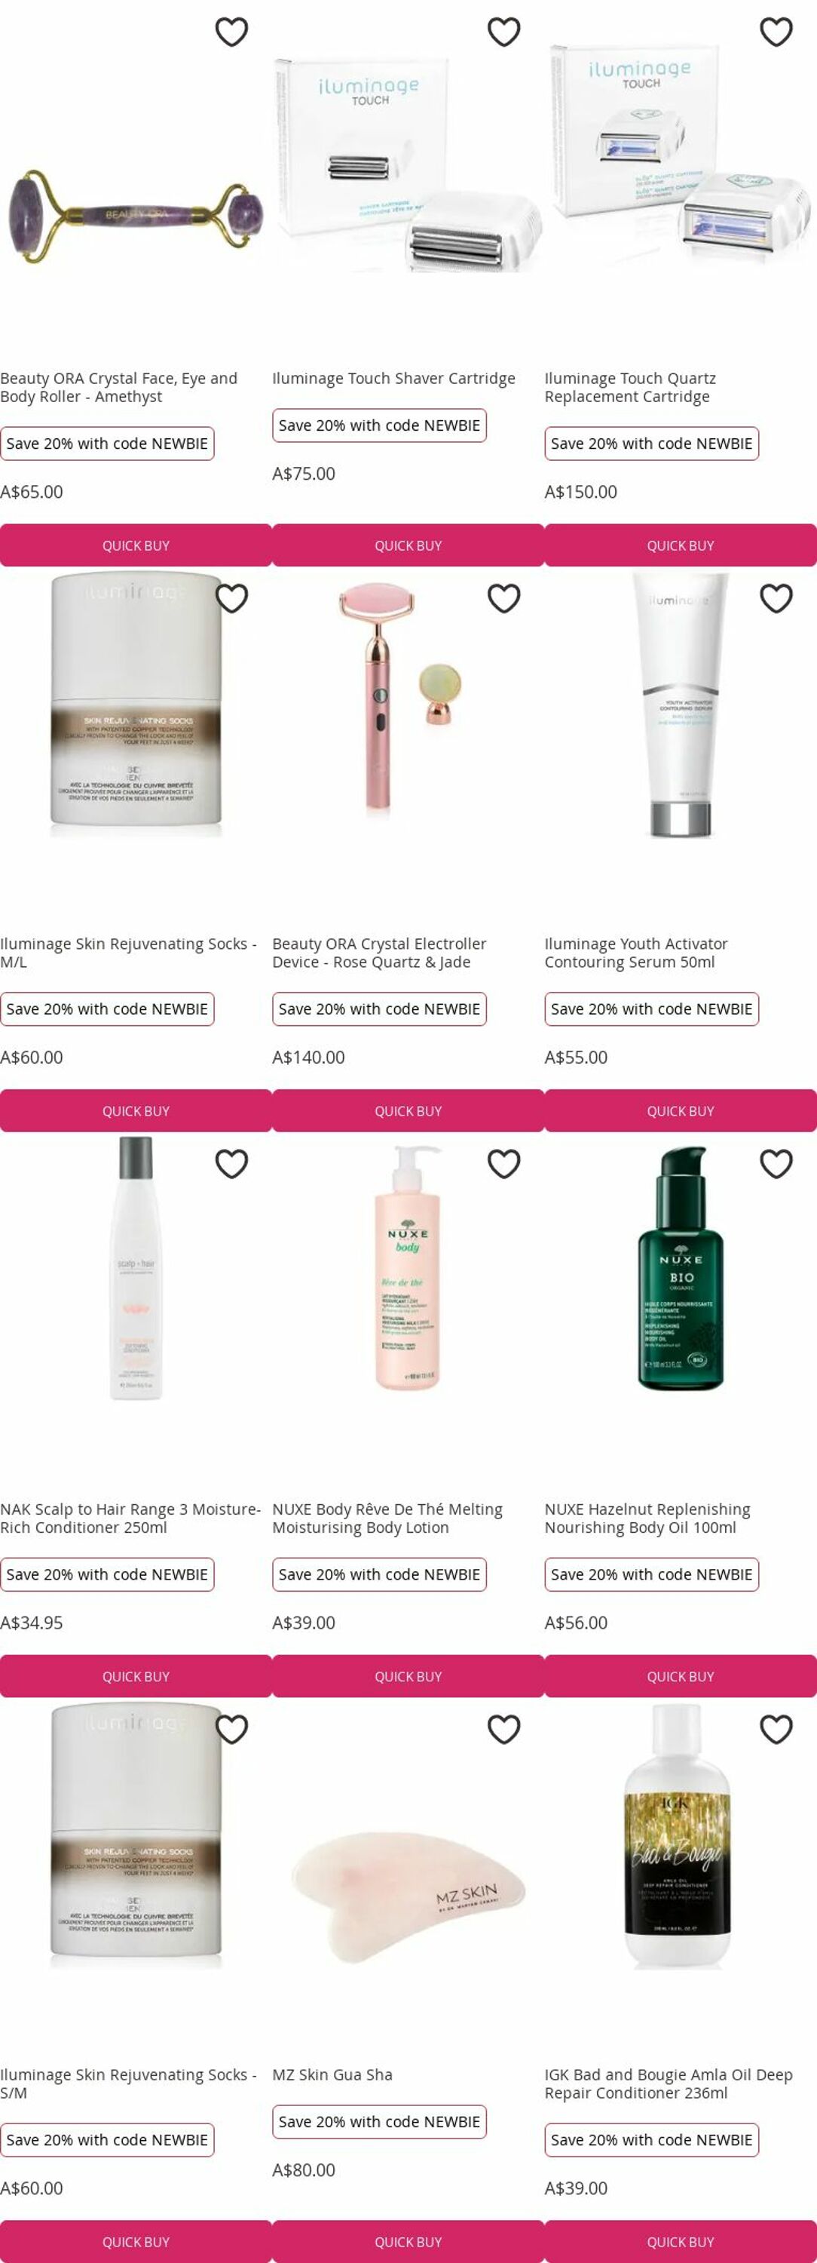This screenshot has height=2263, width=817.
Task: Add Beauty ORA Amethyst roller to wishlist
Action: coord(231,32)
